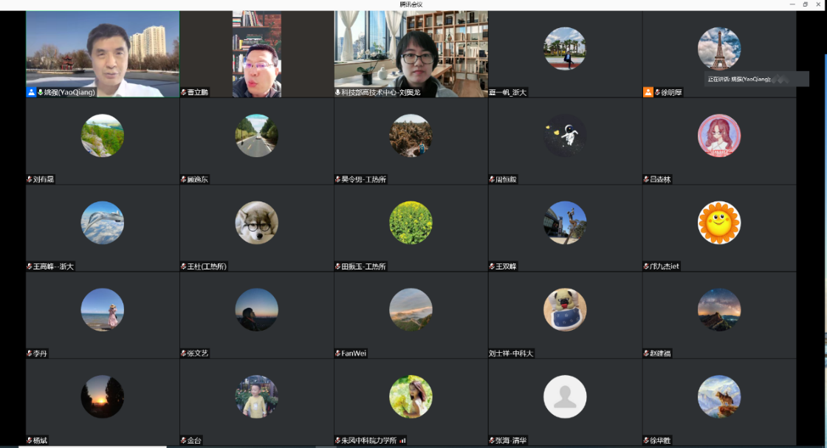The width and height of the screenshot is (827, 448).
Task: Click the signal bars icon after 朱凤中科院力学所
Action: 402,441
